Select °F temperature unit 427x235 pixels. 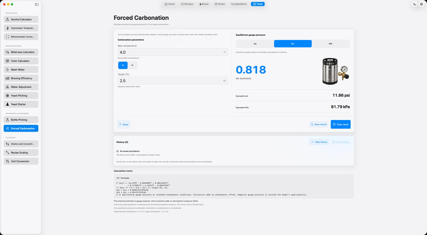pos(132,65)
